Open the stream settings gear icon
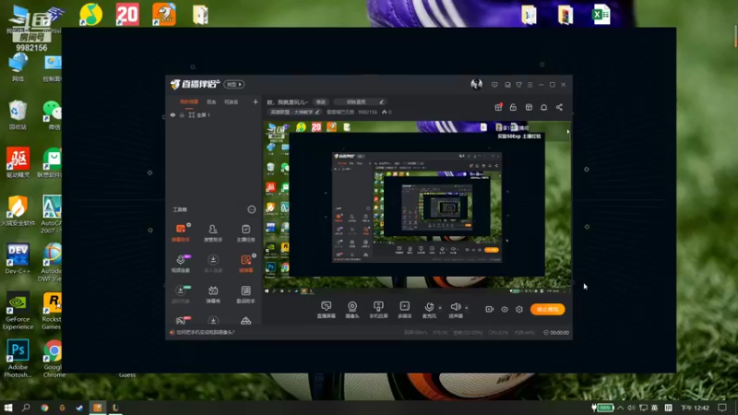This screenshot has width=738, height=415. 519,309
